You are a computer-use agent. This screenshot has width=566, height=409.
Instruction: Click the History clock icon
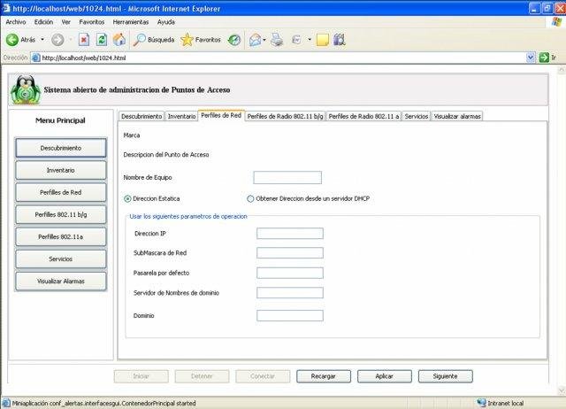pos(233,40)
